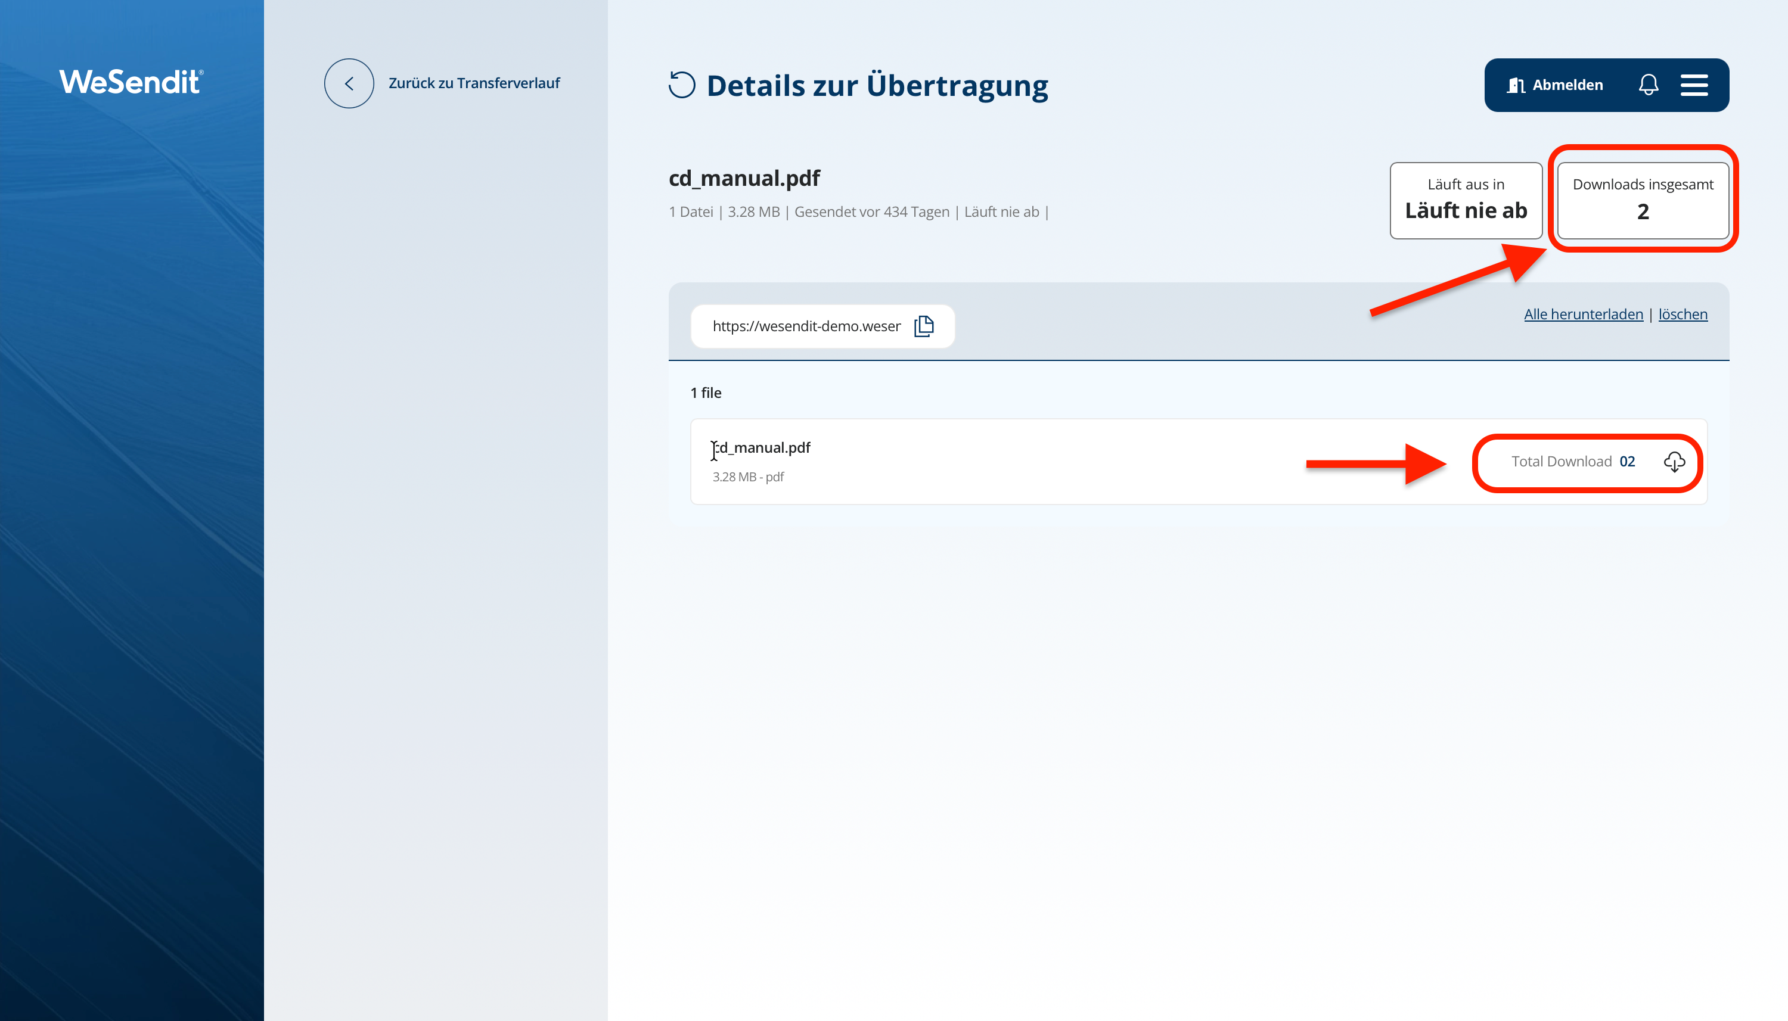Click the WeSendit logo
Screen dimensions: 1788x1021
pos(131,82)
